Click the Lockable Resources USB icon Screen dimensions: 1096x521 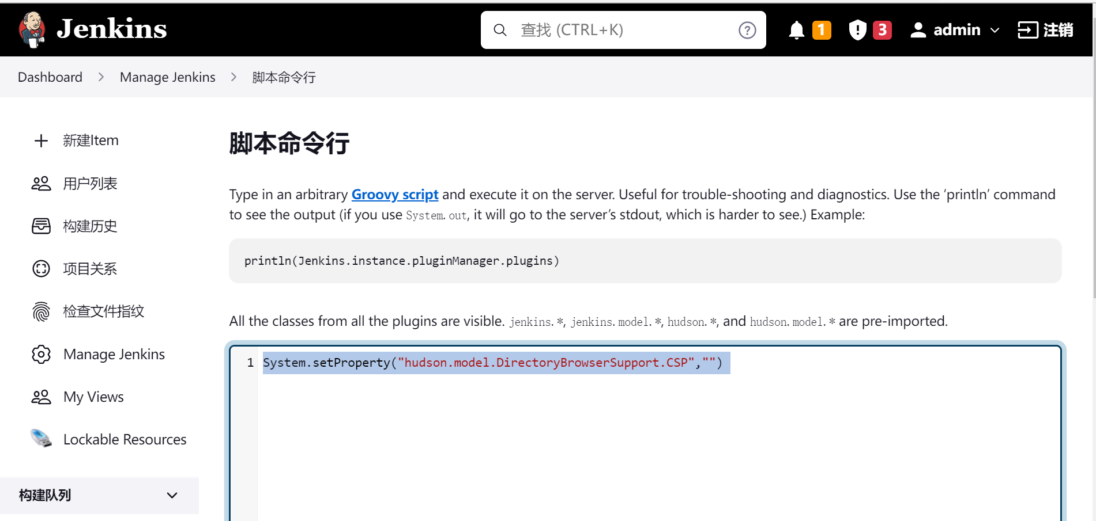coord(41,439)
